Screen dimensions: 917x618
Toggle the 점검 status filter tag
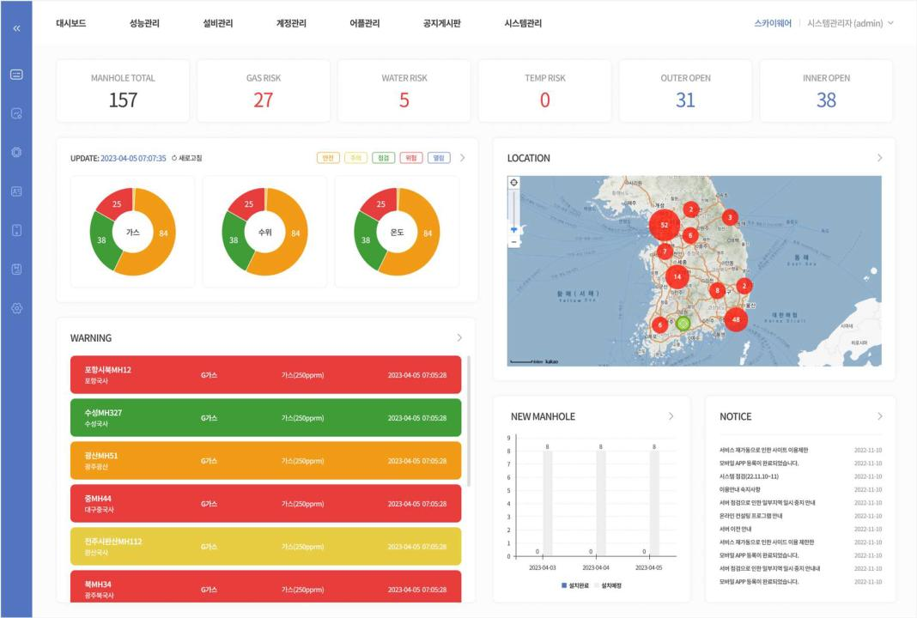tap(383, 158)
